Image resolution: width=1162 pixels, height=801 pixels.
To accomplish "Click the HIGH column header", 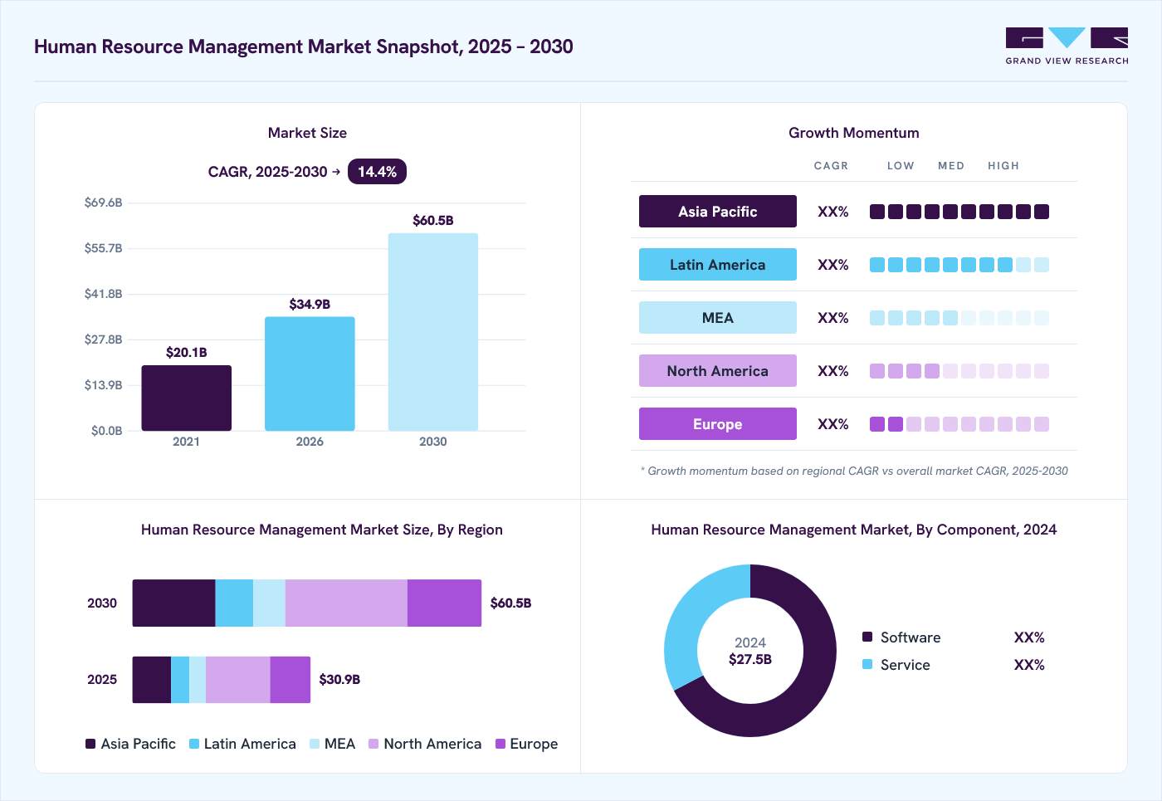I will [x=1003, y=166].
